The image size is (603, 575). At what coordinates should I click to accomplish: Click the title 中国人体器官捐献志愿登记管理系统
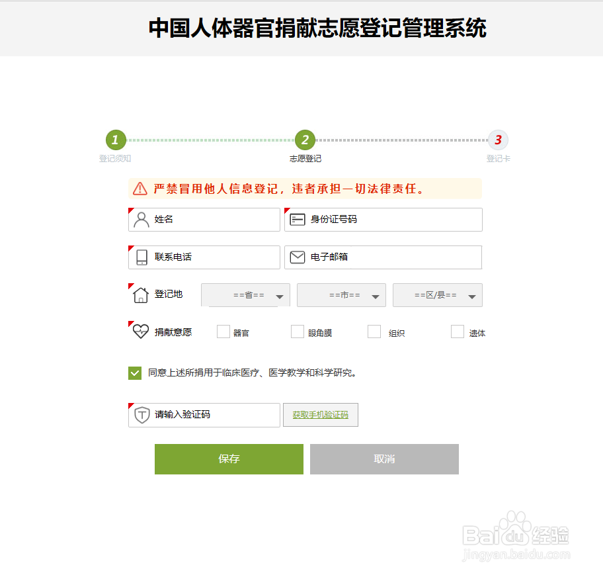coord(317,28)
